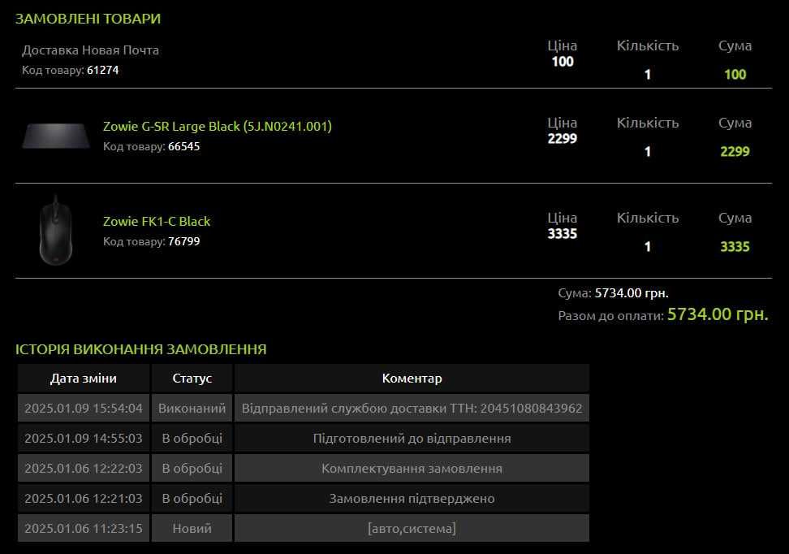Click 'В обробці' status in 12:22:03 row
Image resolution: width=789 pixels, height=554 pixels.
(x=192, y=469)
